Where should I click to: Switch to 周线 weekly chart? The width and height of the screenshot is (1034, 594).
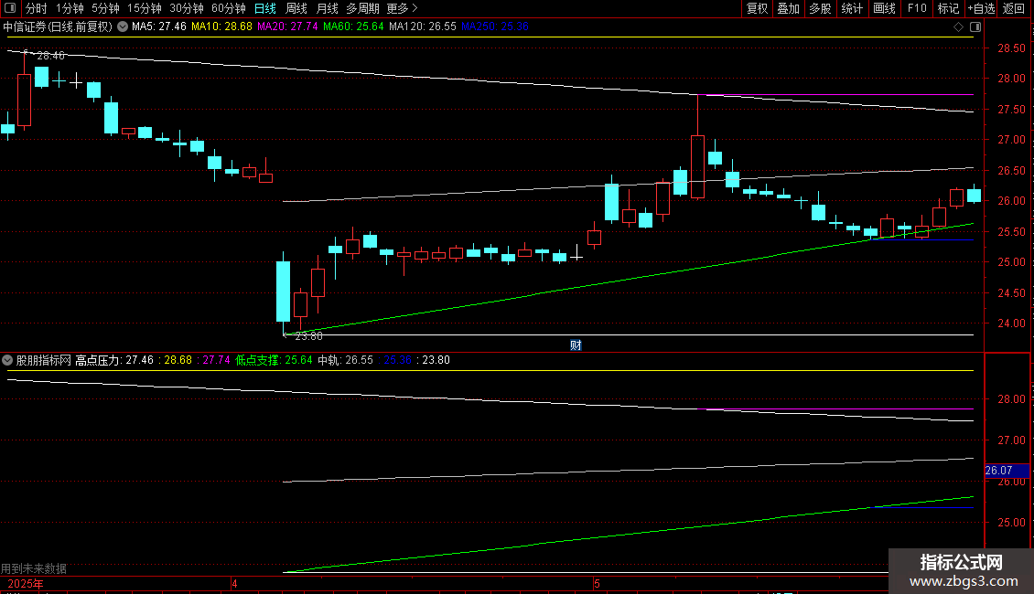point(296,8)
